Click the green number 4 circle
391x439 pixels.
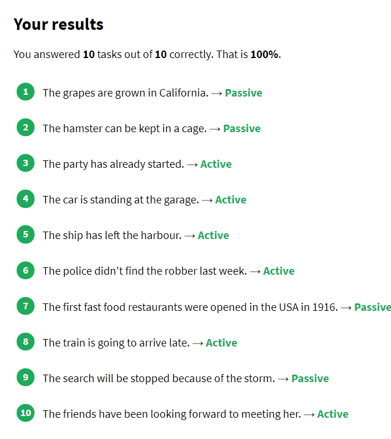click(25, 199)
